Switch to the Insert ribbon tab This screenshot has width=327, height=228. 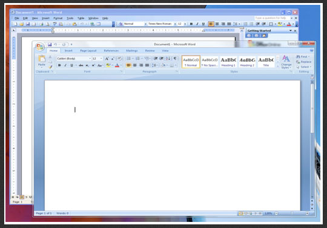pos(68,51)
